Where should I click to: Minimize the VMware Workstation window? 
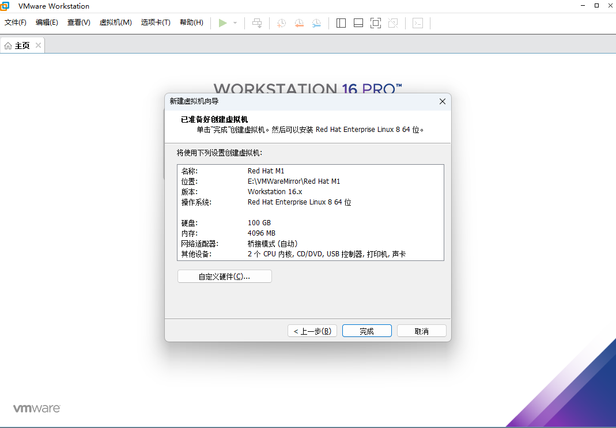tap(583, 6)
